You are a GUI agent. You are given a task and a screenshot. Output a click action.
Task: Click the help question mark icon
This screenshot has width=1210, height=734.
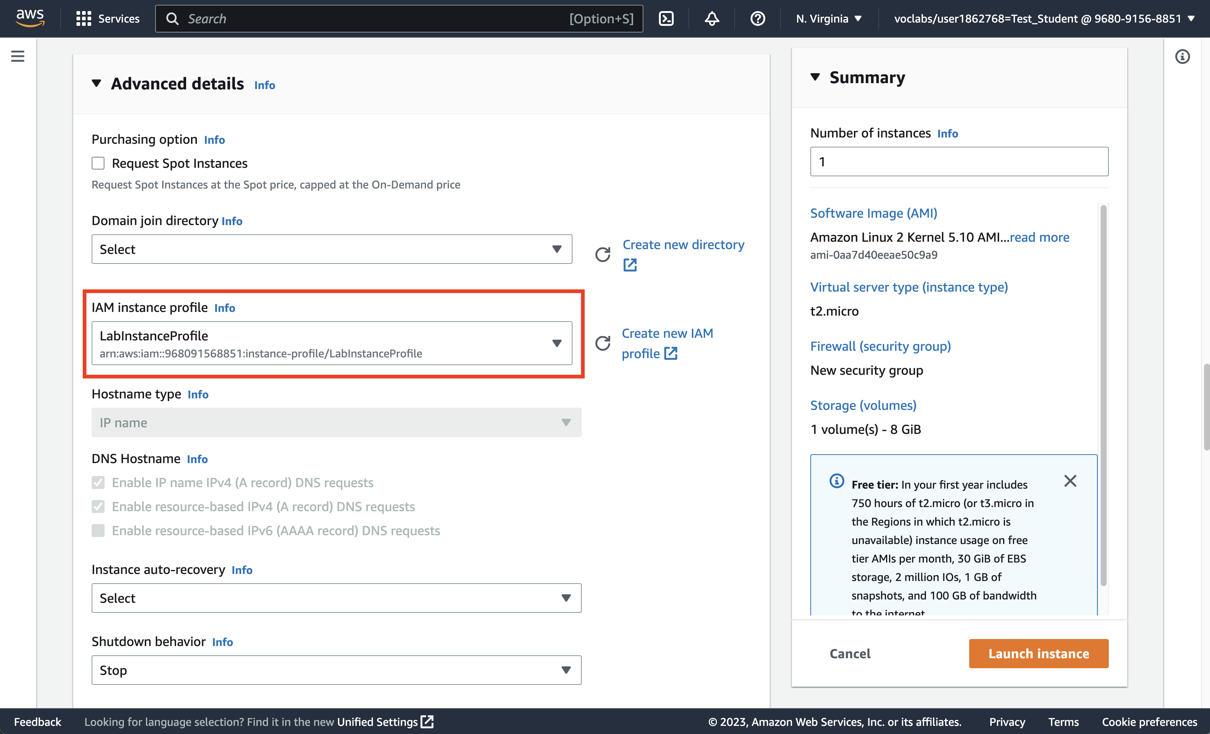[x=757, y=19]
